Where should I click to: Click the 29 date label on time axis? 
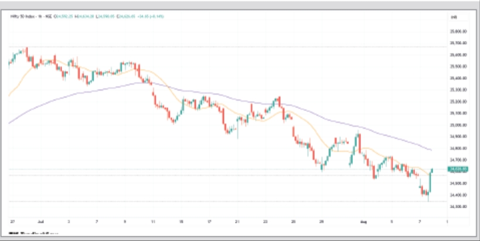coord(322,222)
